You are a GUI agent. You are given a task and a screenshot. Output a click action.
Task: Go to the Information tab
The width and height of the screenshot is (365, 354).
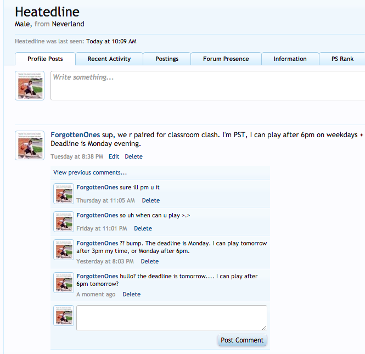click(x=290, y=59)
